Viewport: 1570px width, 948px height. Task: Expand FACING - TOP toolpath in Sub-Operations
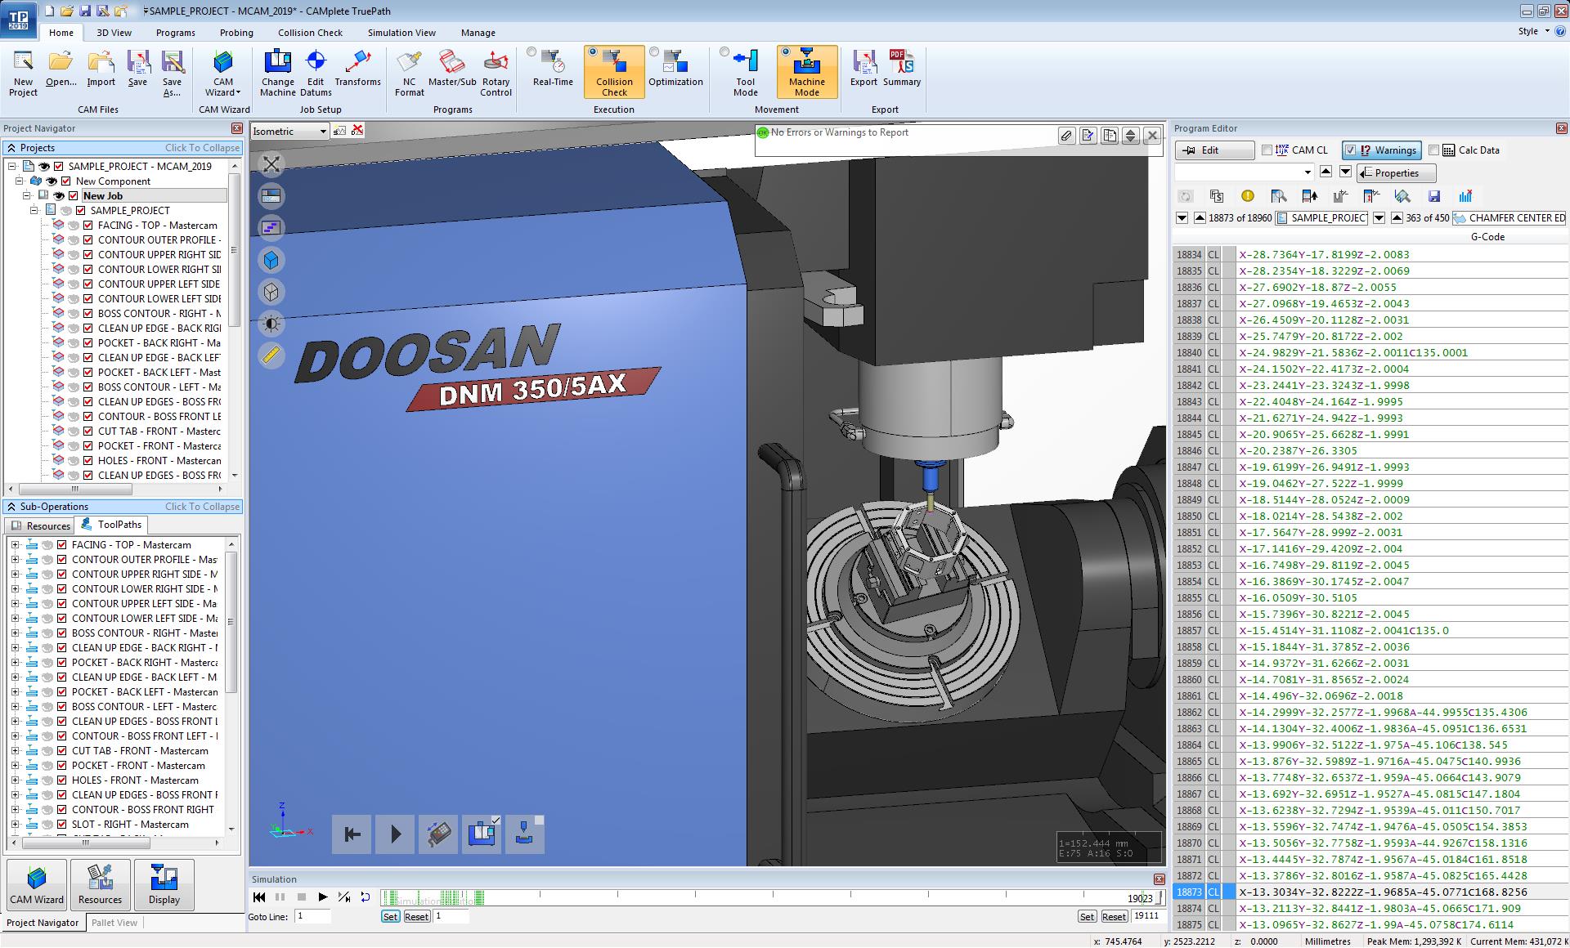click(15, 545)
